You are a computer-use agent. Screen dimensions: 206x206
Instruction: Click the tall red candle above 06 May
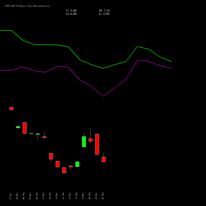[x=25, y=128]
